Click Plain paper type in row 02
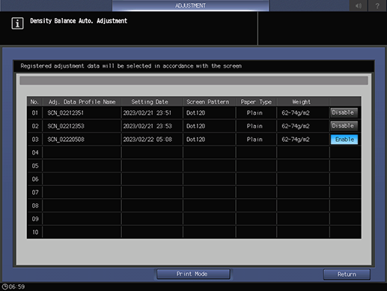387x291 pixels. pyautogui.click(x=255, y=126)
